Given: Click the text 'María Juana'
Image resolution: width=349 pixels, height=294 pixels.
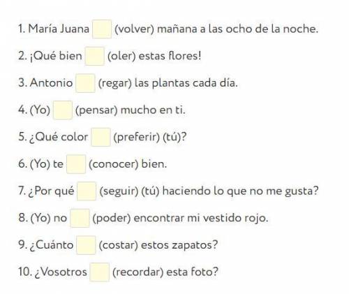Looking at the screenshot, I should tap(59, 29).
